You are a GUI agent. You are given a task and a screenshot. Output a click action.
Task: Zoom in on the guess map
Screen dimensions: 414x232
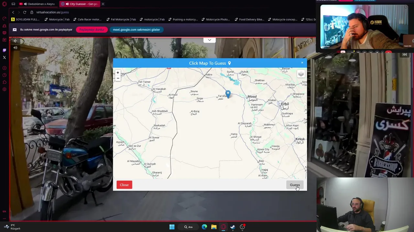[118, 73]
